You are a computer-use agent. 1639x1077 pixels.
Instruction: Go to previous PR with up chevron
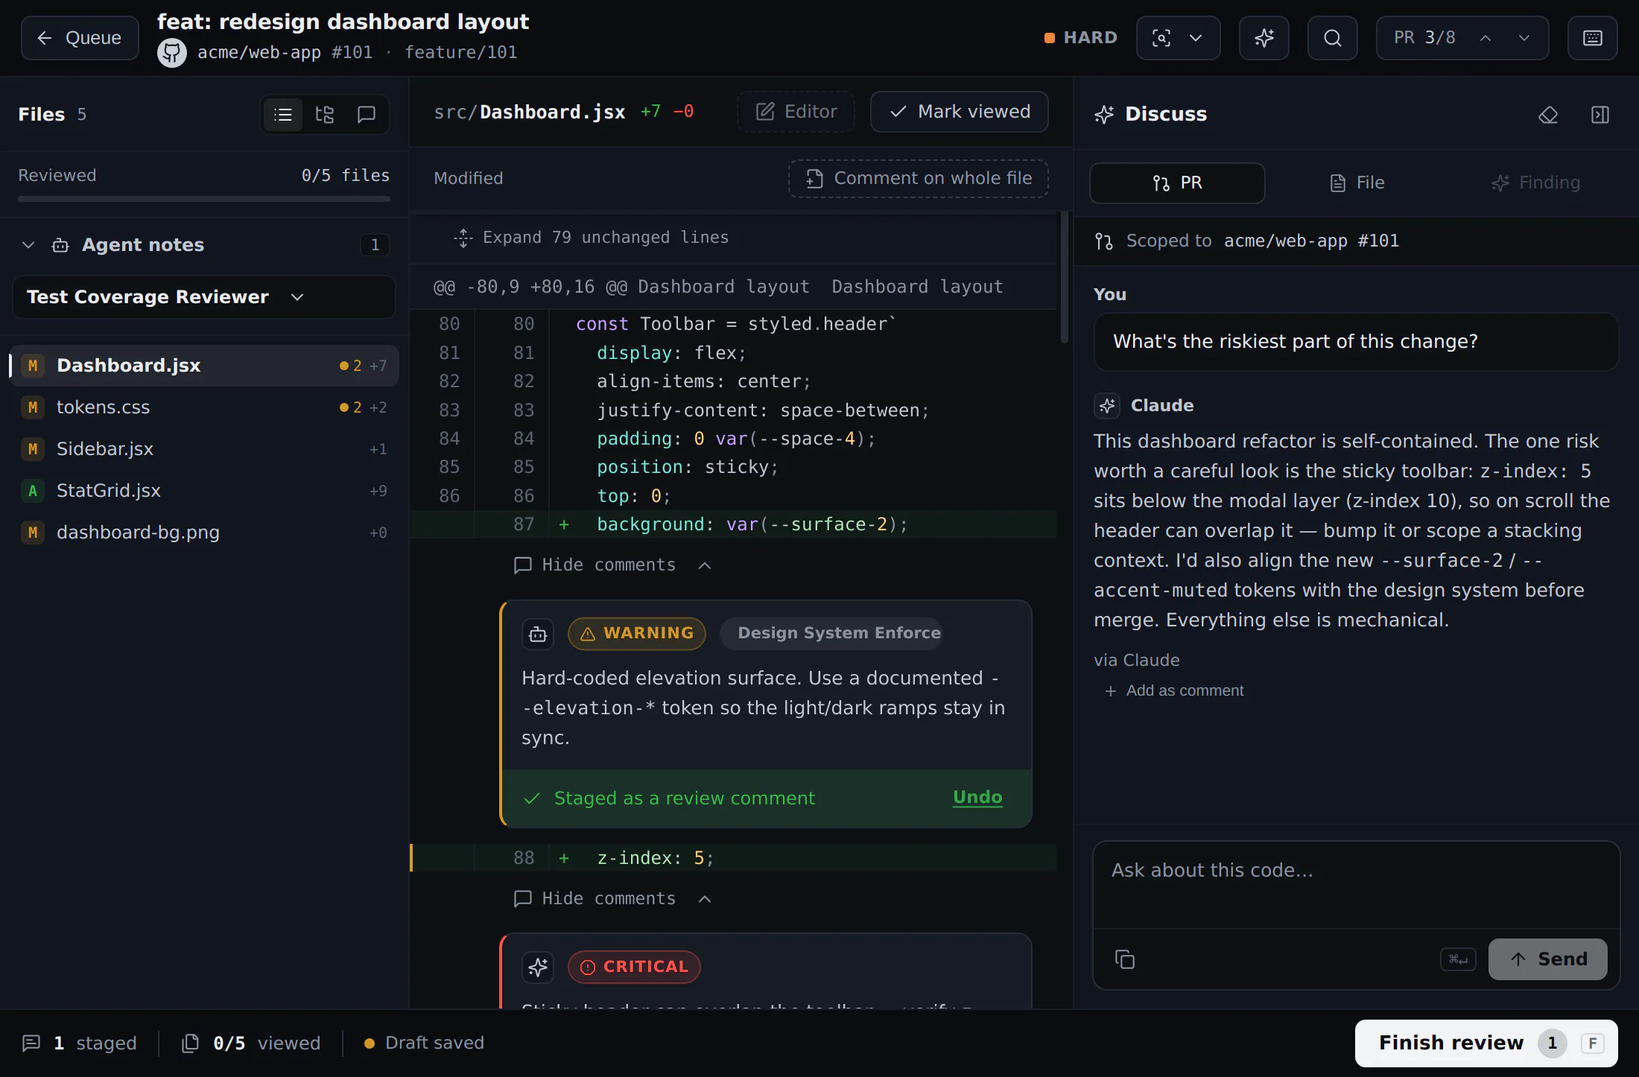1486,38
